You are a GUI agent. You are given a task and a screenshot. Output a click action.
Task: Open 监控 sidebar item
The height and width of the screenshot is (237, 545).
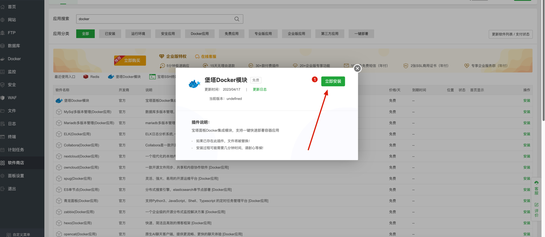(22, 72)
